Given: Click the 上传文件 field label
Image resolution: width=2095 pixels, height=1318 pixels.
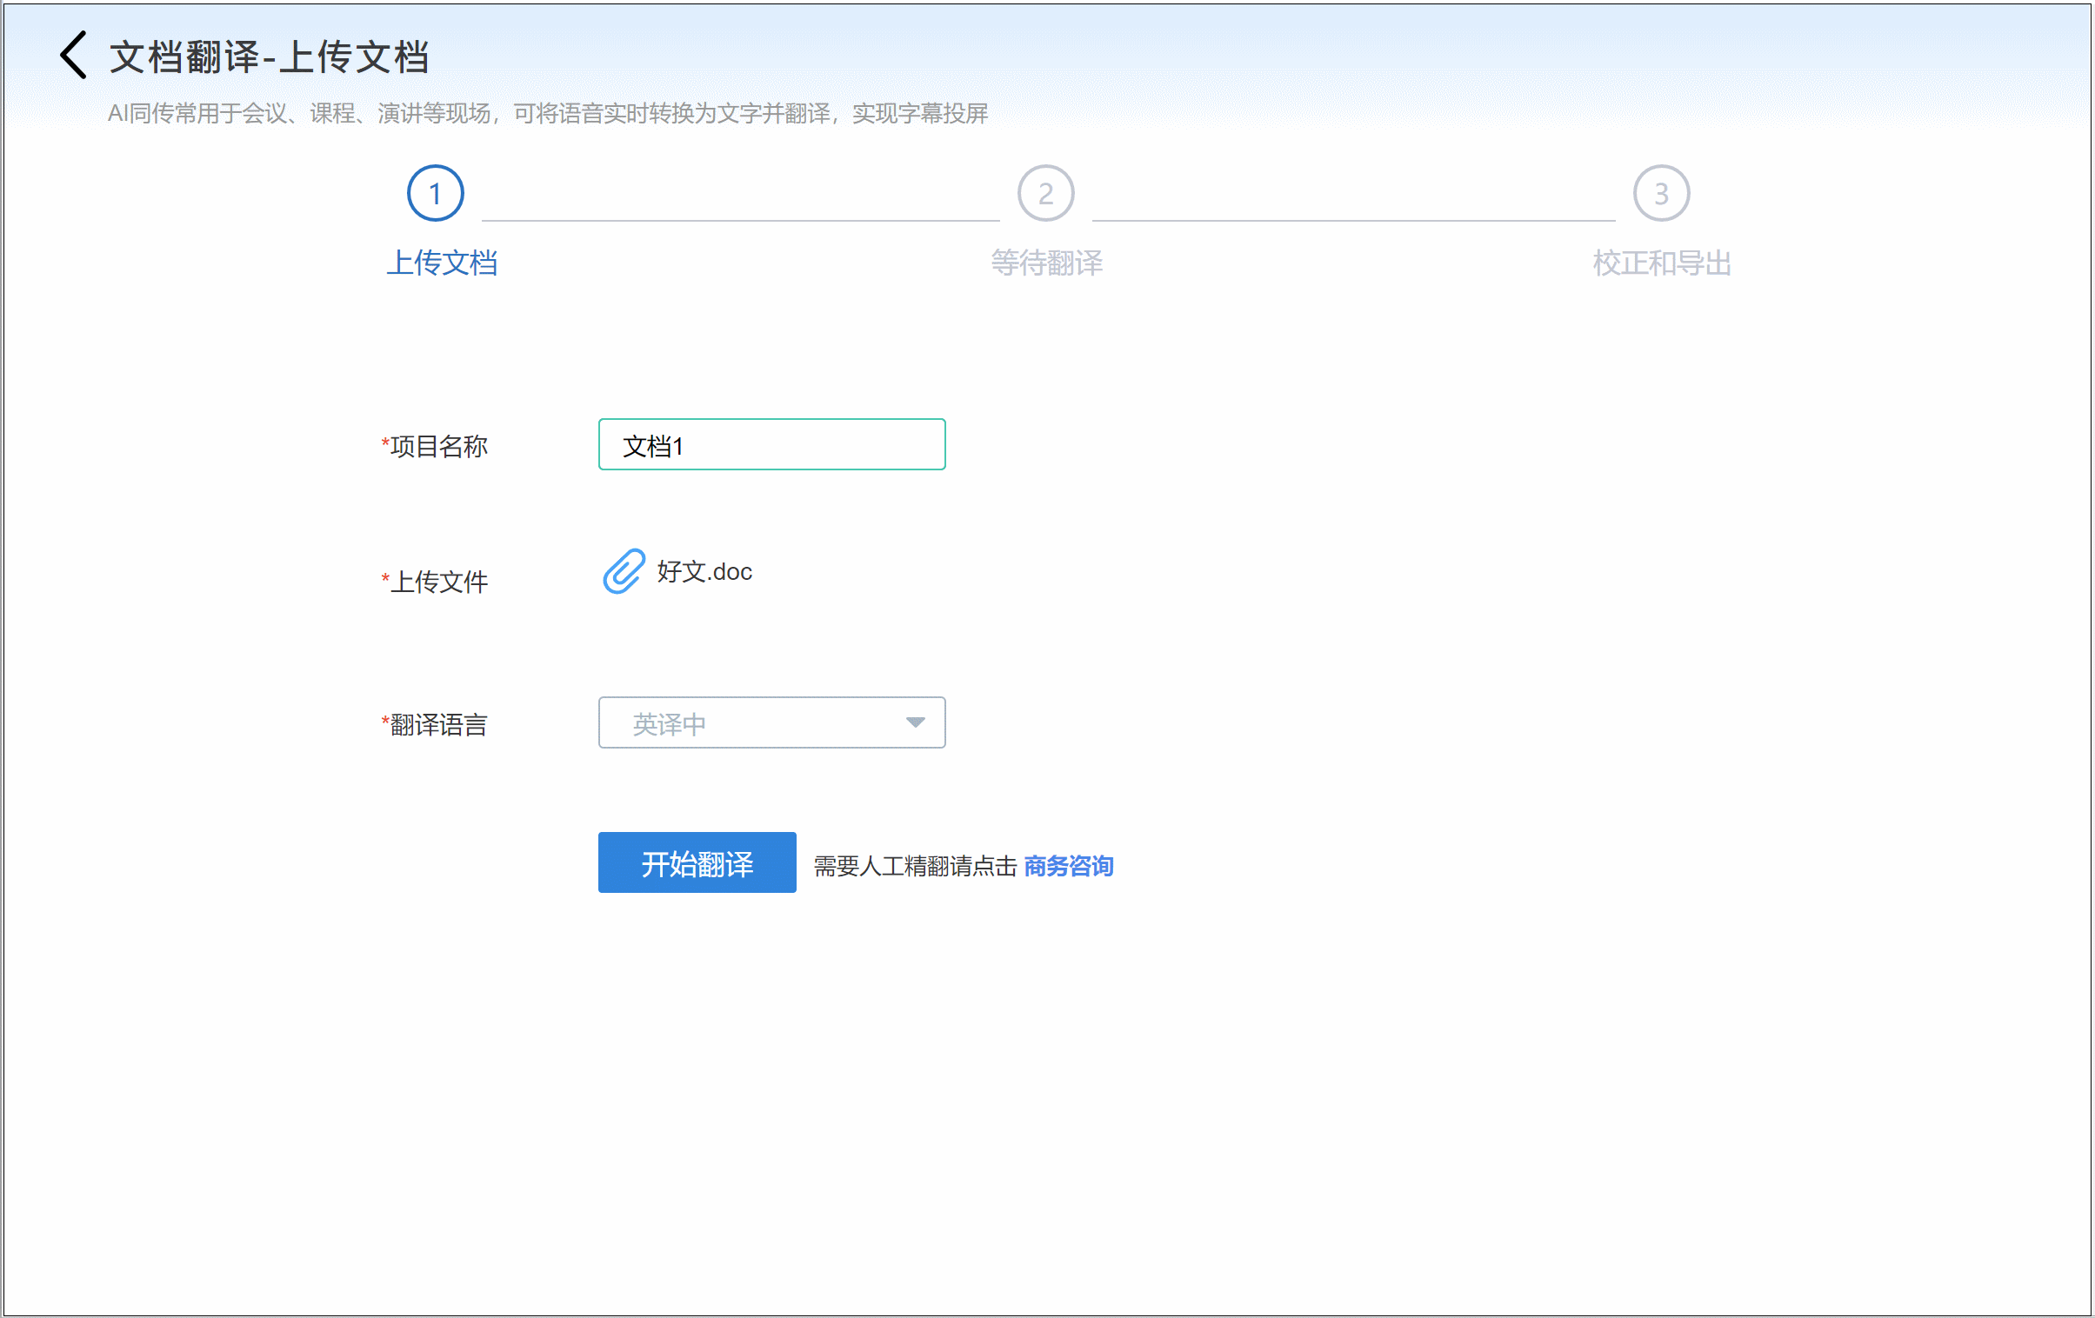Looking at the screenshot, I should point(434,581).
